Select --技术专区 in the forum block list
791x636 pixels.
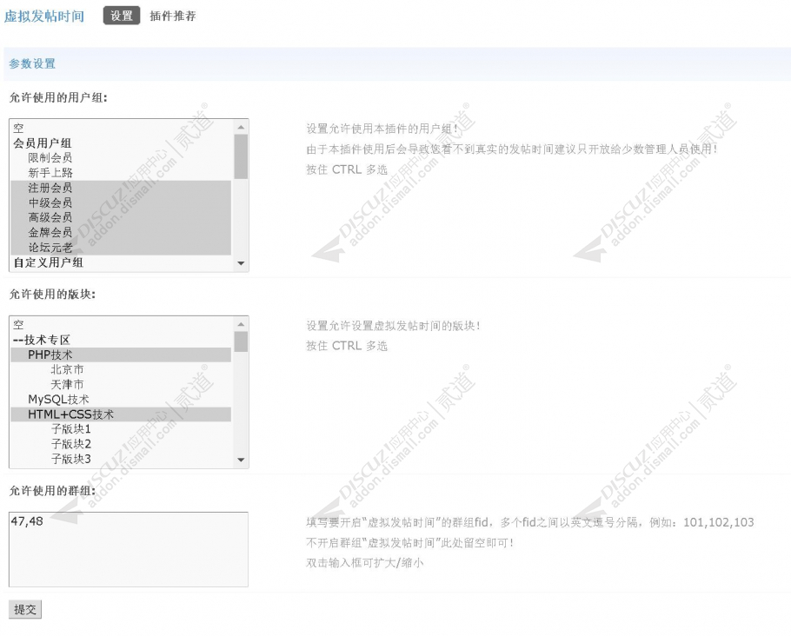tap(121, 340)
